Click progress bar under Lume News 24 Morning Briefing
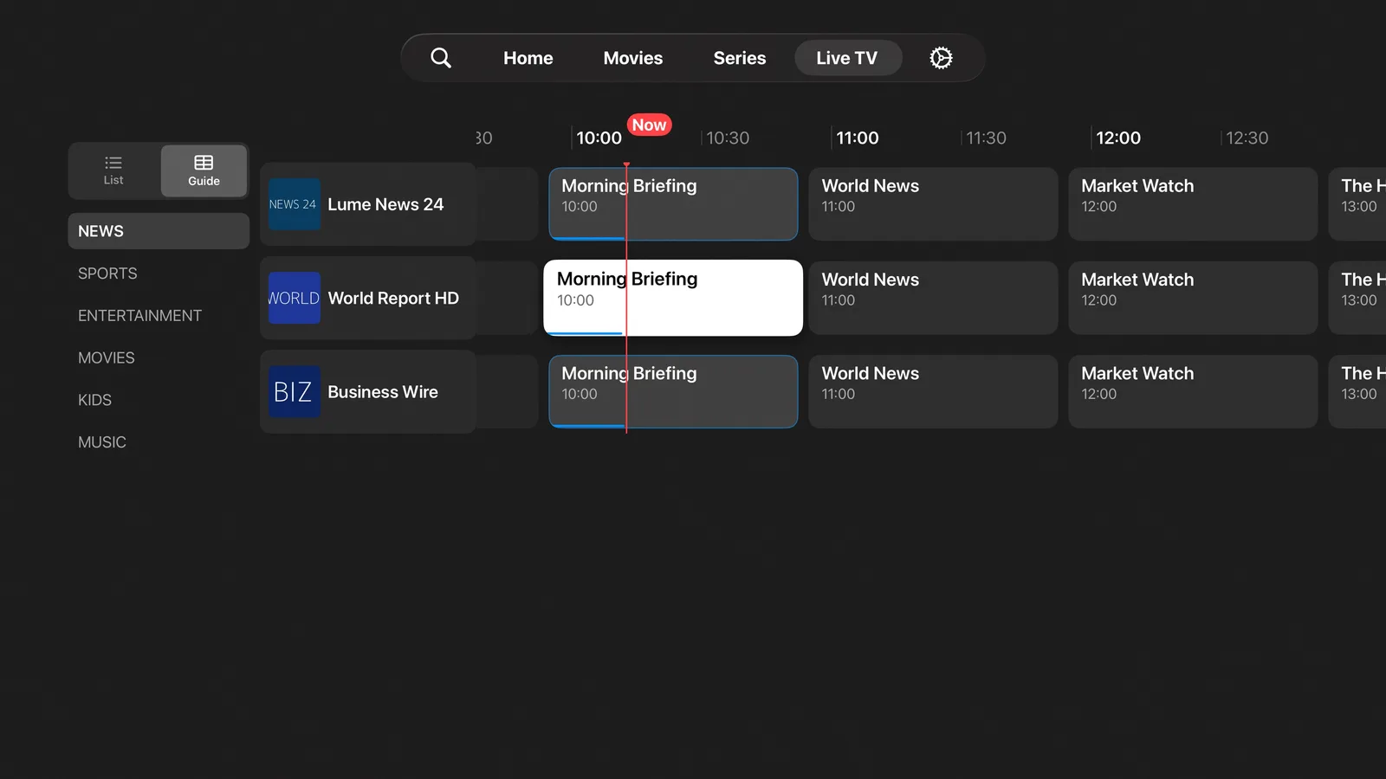Image resolution: width=1386 pixels, height=779 pixels. [588, 238]
